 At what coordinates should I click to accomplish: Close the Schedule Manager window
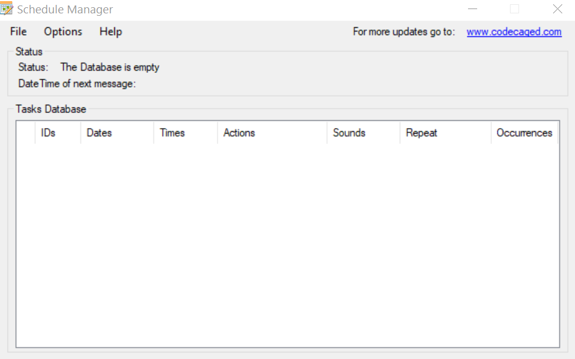(557, 9)
